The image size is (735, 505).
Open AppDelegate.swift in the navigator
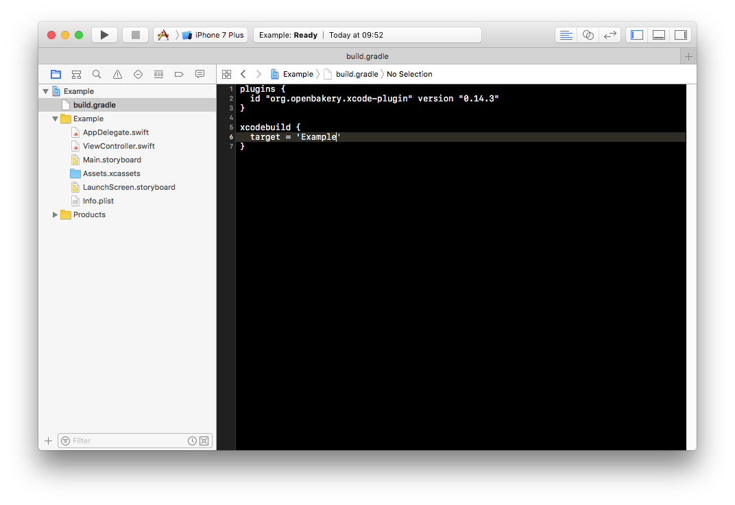tap(115, 132)
